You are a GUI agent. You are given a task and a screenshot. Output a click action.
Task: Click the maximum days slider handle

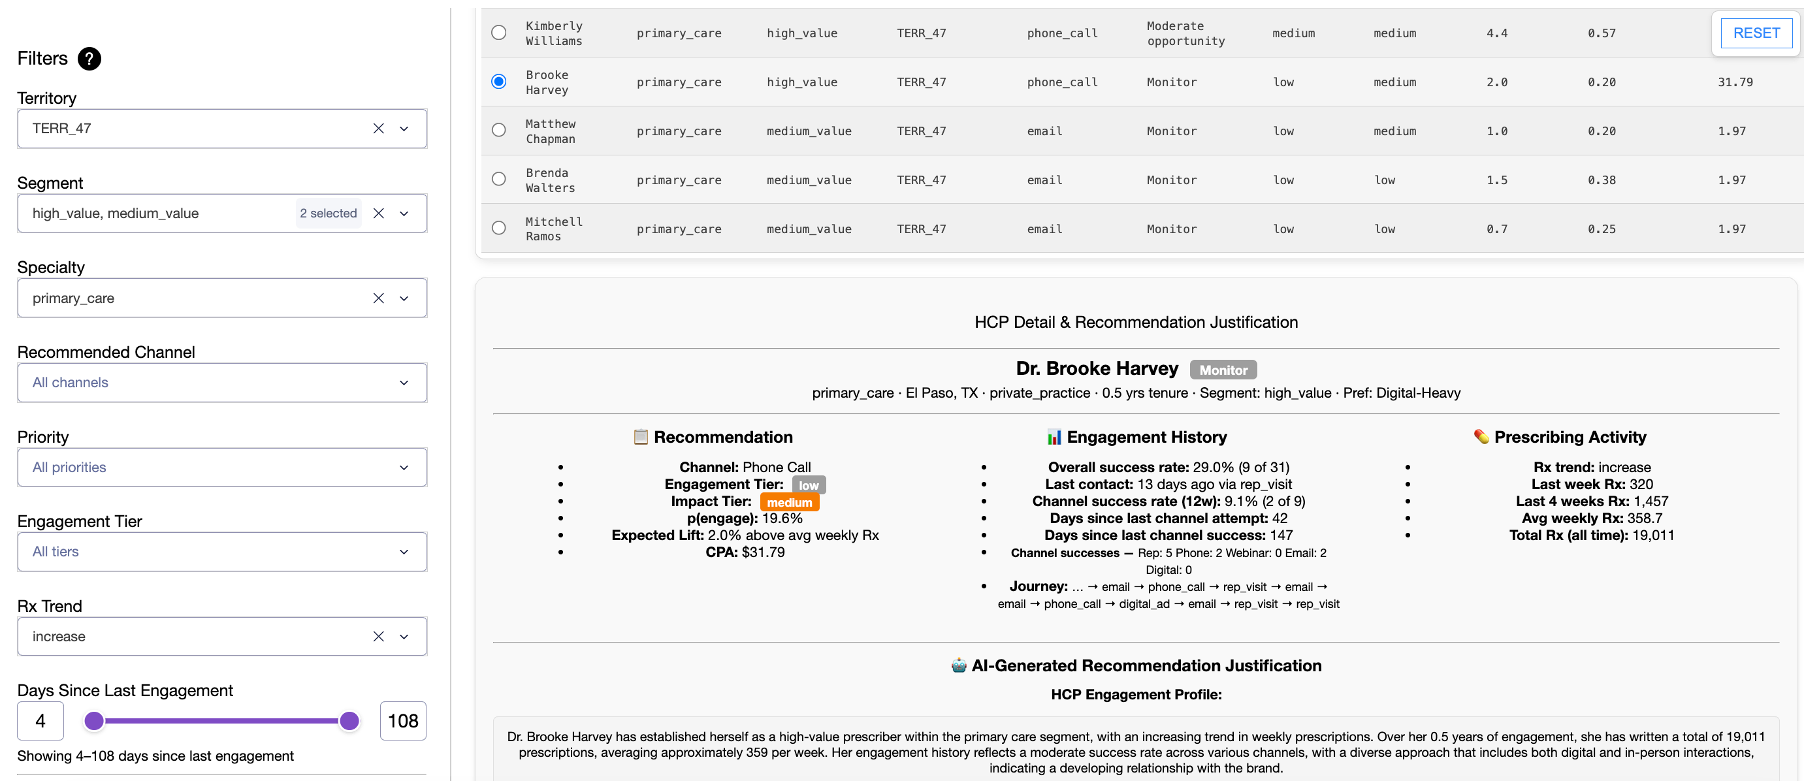coord(349,720)
